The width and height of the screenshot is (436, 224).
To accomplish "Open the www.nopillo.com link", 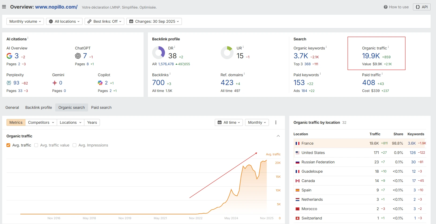I will click(x=56, y=7).
